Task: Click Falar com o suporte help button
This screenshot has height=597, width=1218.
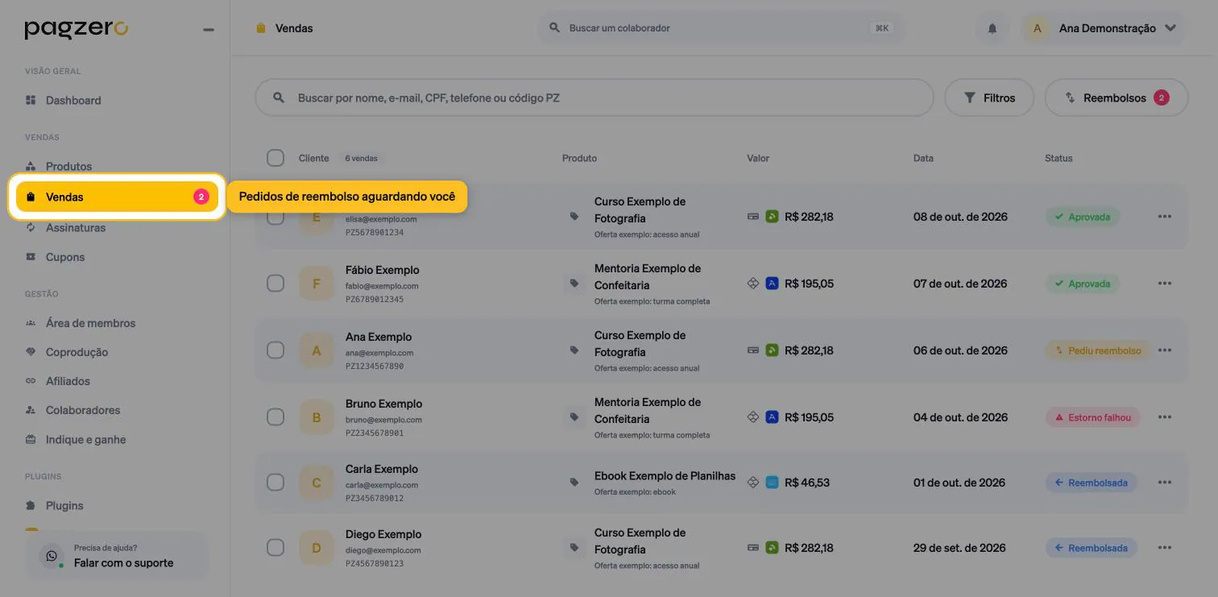Action: tap(118, 556)
